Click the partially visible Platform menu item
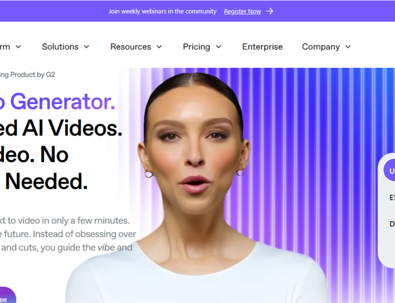 click(5, 46)
